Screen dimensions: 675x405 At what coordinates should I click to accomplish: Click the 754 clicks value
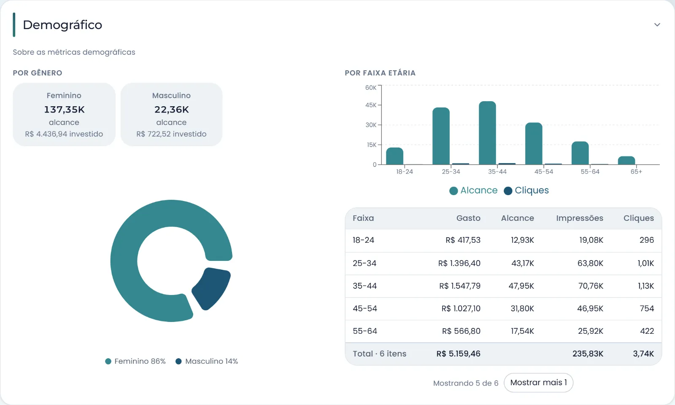647,308
